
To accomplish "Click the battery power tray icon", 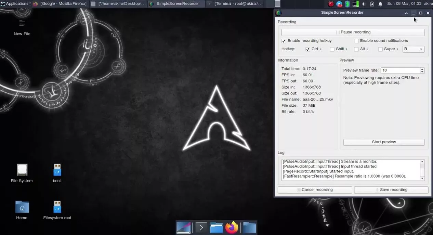I will pos(372,4).
